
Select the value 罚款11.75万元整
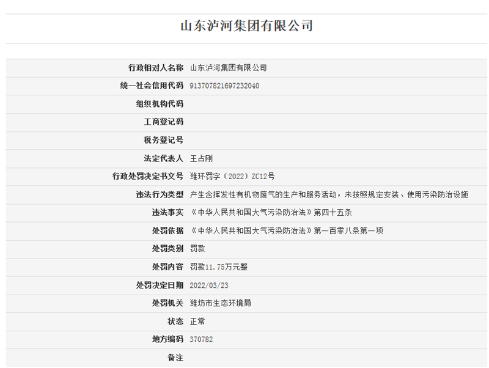click(219, 267)
